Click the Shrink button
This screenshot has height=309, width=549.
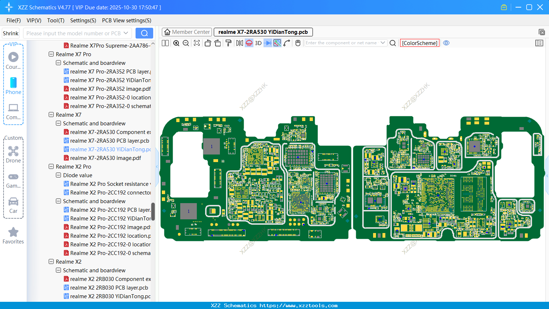[x=11, y=33]
